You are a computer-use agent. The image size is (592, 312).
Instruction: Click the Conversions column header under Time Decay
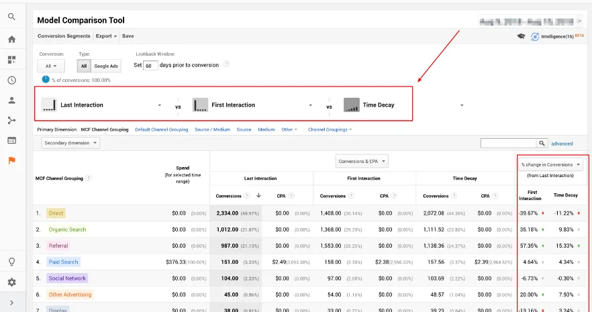436,196
